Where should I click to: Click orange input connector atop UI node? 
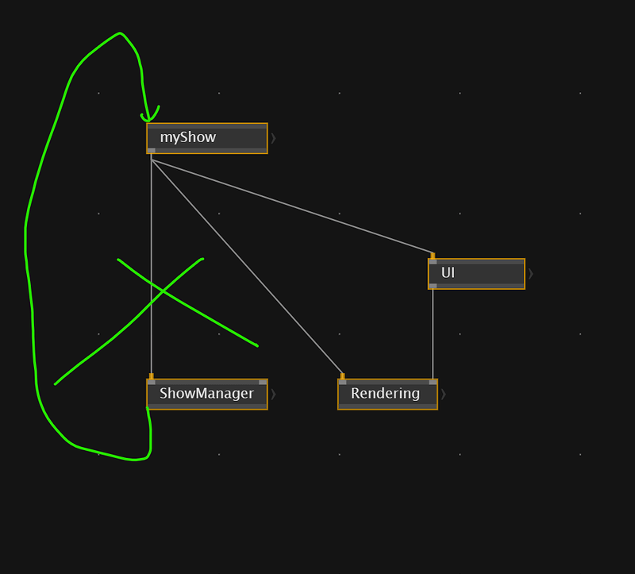(433, 256)
